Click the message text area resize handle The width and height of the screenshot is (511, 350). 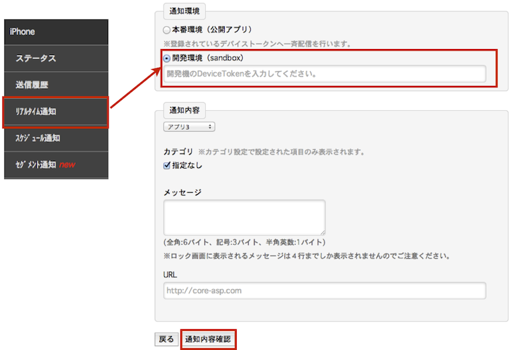coord(323,232)
